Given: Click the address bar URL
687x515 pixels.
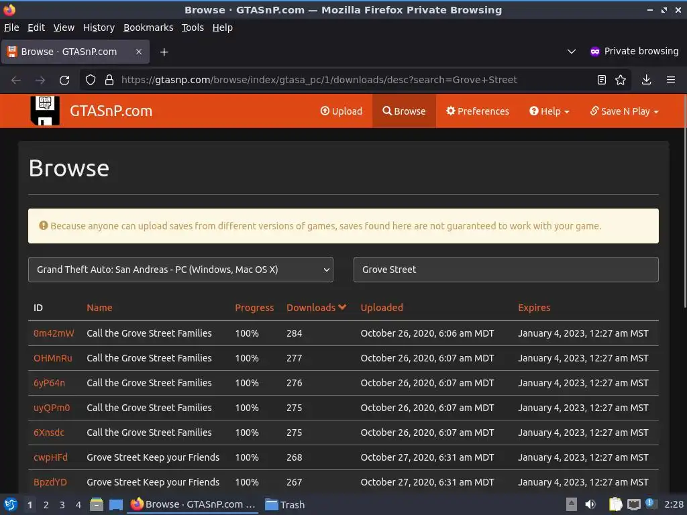Looking at the screenshot, I should point(319,80).
